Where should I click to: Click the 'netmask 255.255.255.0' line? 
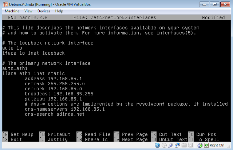click(55, 83)
